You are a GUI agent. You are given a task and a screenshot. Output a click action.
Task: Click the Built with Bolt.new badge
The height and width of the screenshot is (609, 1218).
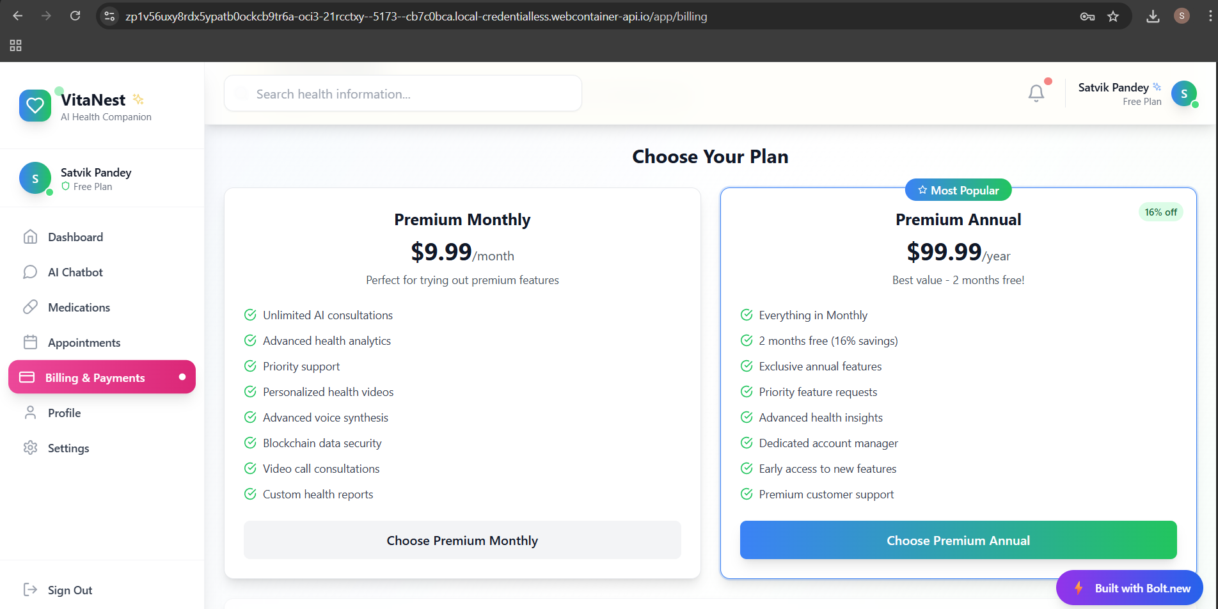click(x=1130, y=588)
